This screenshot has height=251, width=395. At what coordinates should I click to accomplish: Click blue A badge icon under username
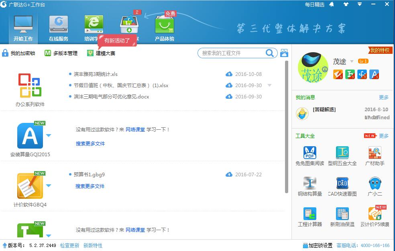coord(374,74)
